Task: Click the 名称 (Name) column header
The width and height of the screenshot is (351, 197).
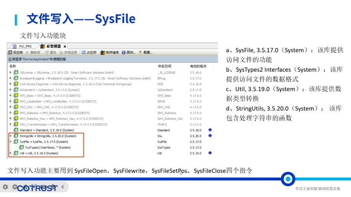Action: point(13,66)
